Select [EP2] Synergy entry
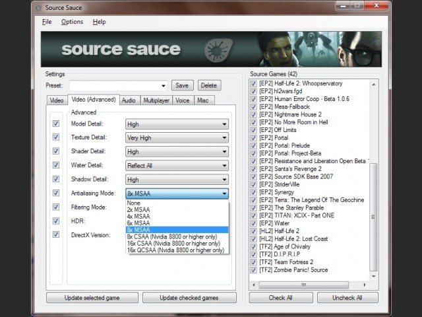422x317 pixels. 276,192
